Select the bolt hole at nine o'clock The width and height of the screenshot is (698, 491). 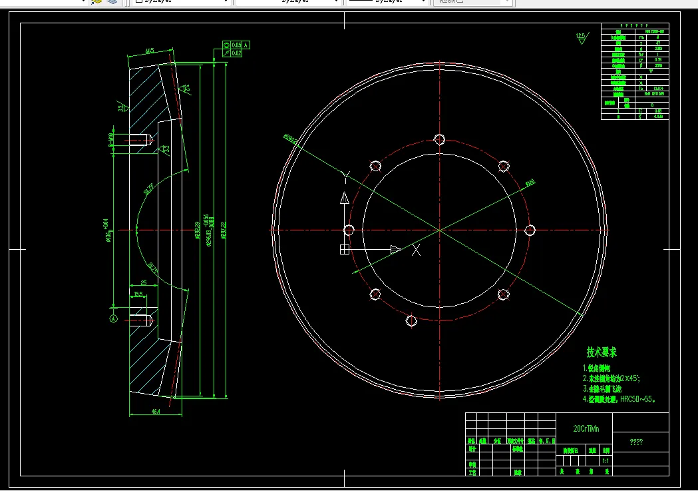pos(349,231)
